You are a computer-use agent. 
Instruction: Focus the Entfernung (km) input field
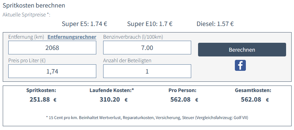[x=52, y=48]
